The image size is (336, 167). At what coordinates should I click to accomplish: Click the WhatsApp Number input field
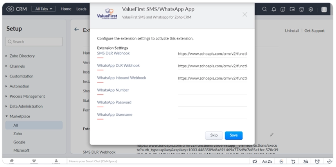(x=212, y=90)
